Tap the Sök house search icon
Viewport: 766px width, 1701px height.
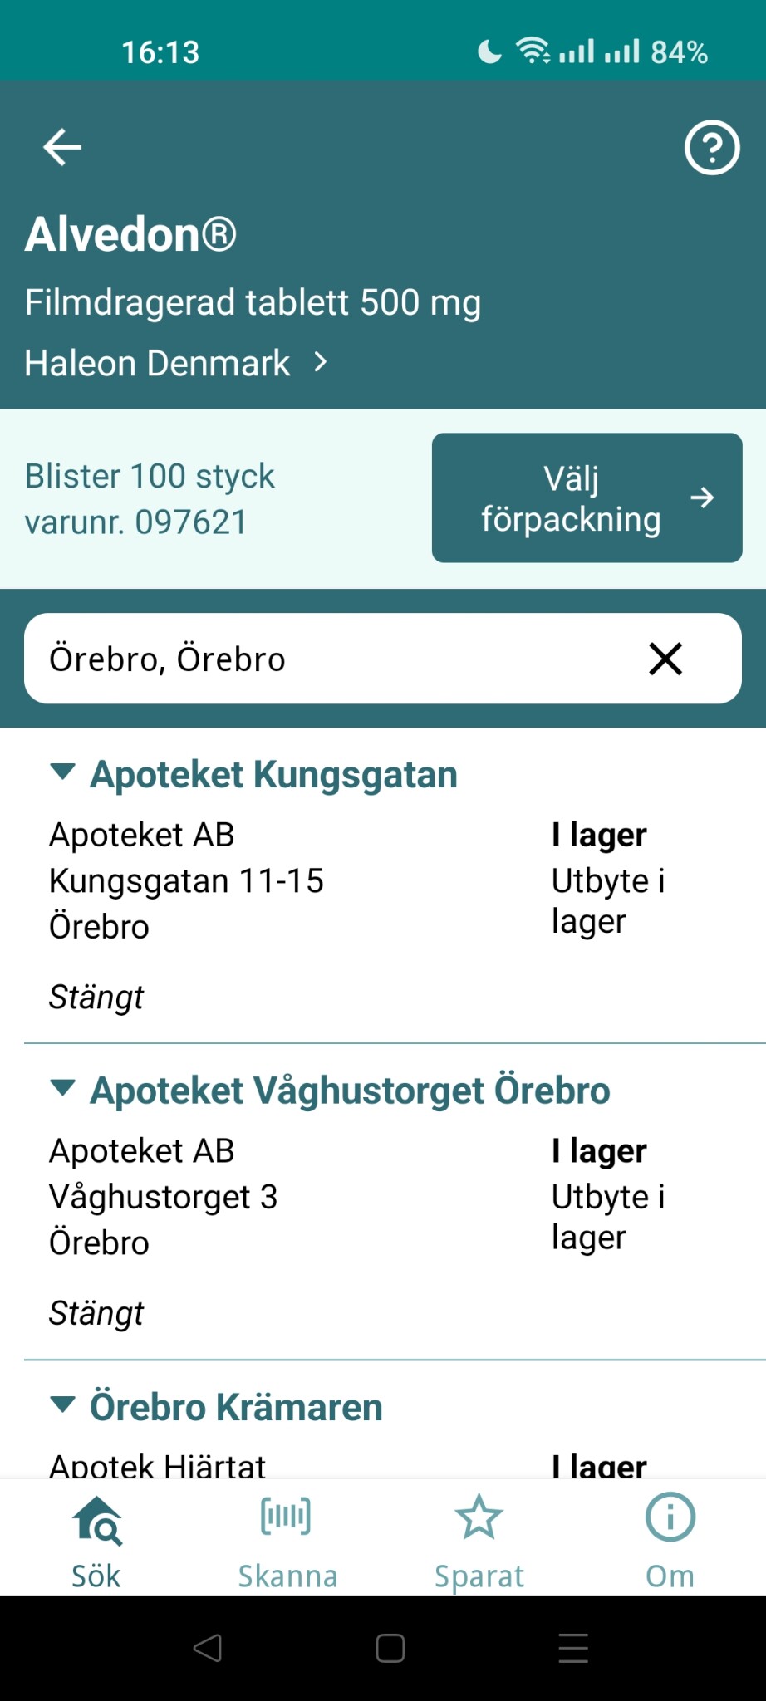(x=97, y=1519)
